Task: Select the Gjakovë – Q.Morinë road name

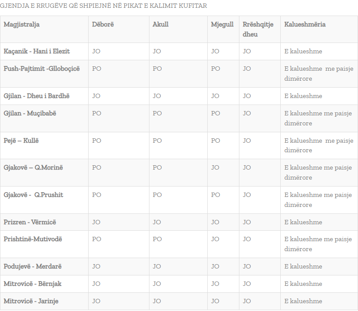Action: 33,167
